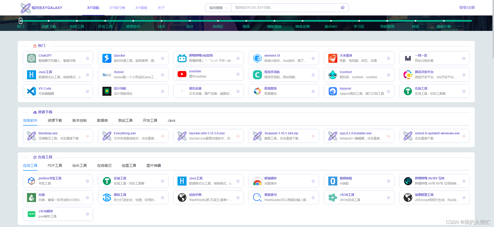The height and width of the screenshot is (227, 494).
Task: Open the XY导航 top menu
Action: (93, 8)
